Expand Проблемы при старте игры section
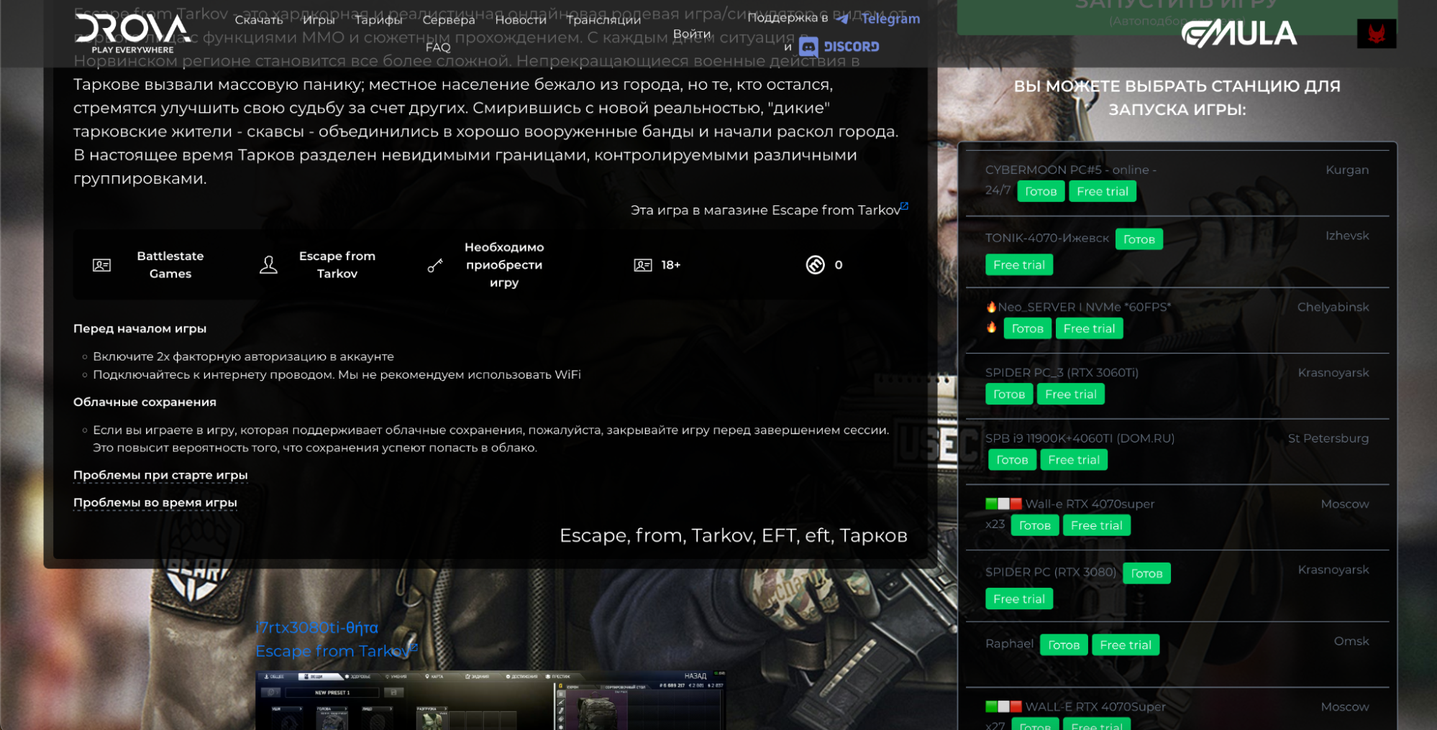Image resolution: width=1437 pixels, height=730 pixels. [x=160, y=475]
